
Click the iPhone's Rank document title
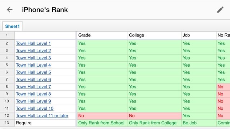click(x=45, y=10)
